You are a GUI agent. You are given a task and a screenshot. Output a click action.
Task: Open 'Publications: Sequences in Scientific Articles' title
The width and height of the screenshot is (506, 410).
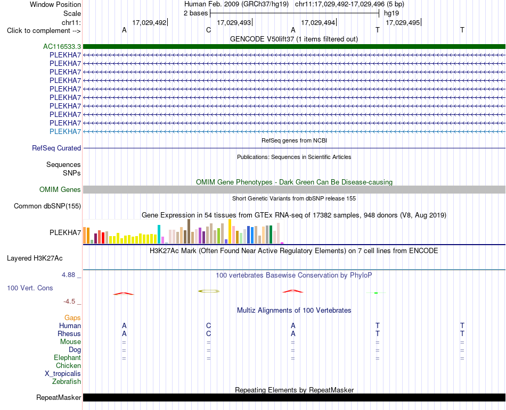point(294,157)
